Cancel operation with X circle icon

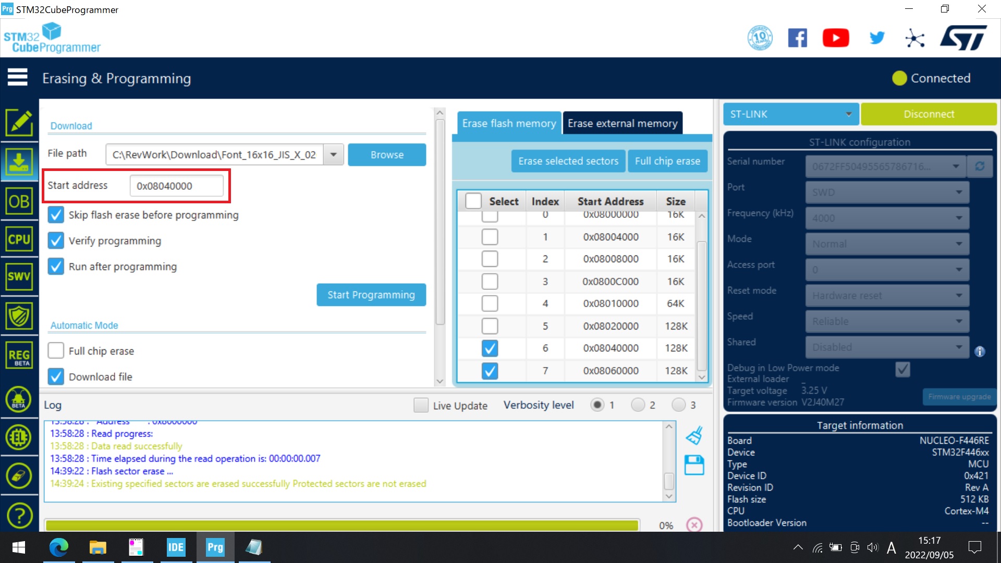click(694, 524)
